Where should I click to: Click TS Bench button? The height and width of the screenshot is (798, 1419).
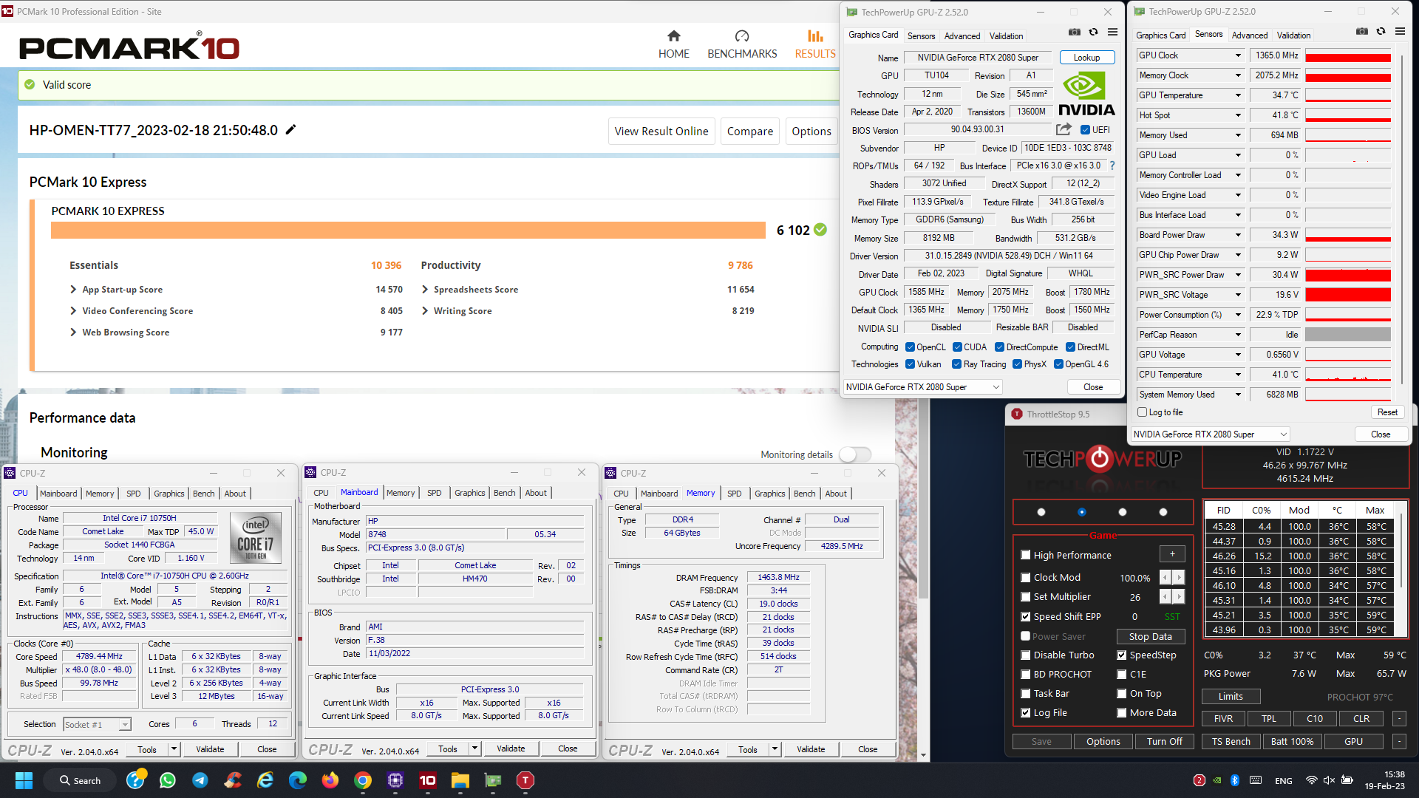(x=1231, y=741)
